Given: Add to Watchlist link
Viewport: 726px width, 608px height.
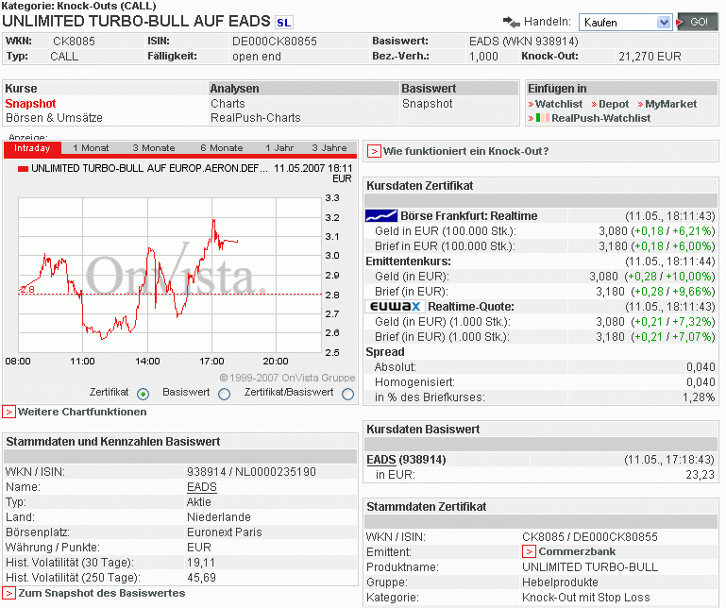Looking at the screenshot, I should pos(558,104).
